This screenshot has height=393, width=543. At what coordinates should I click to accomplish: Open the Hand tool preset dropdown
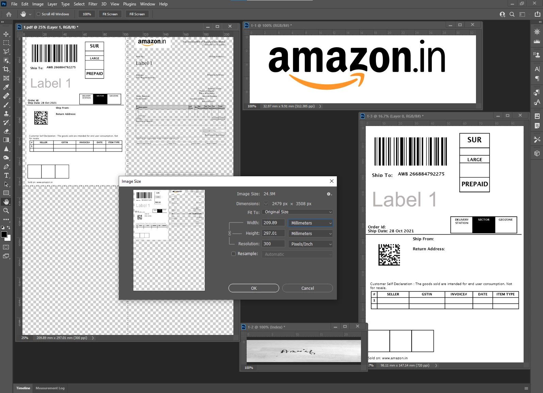(30, 14)
